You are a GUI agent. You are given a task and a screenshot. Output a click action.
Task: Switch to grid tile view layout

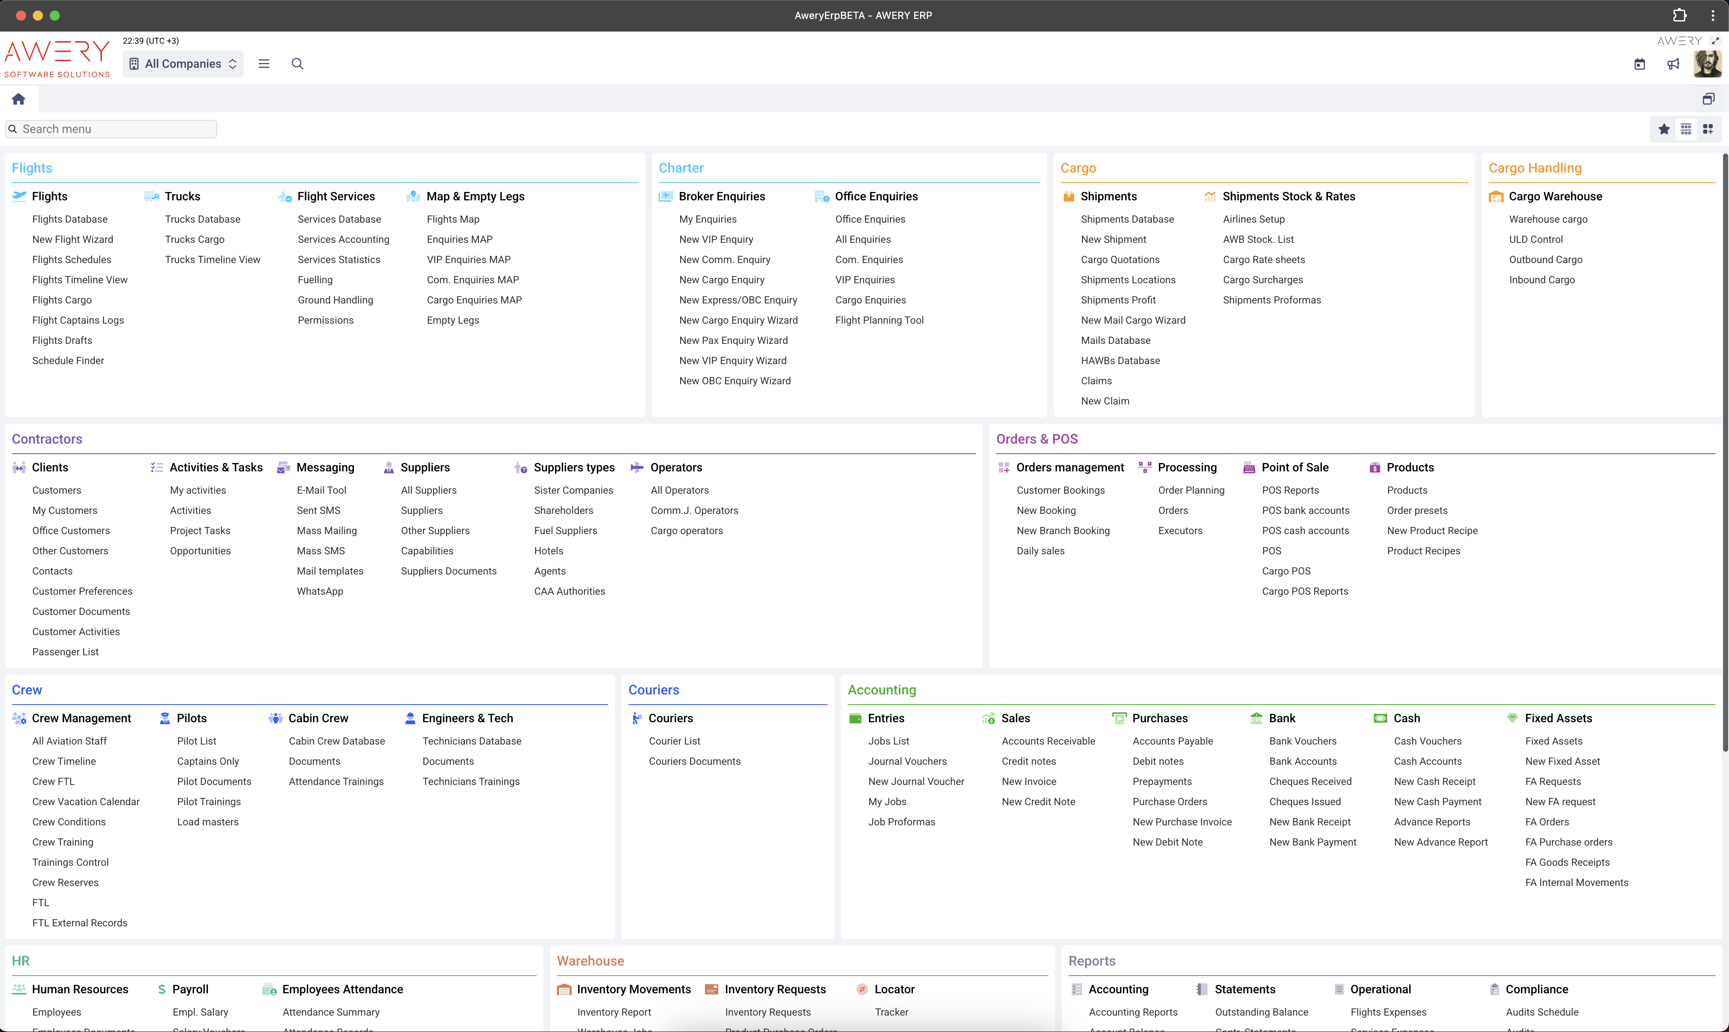pyautogui.click(x=1708, y=129)
